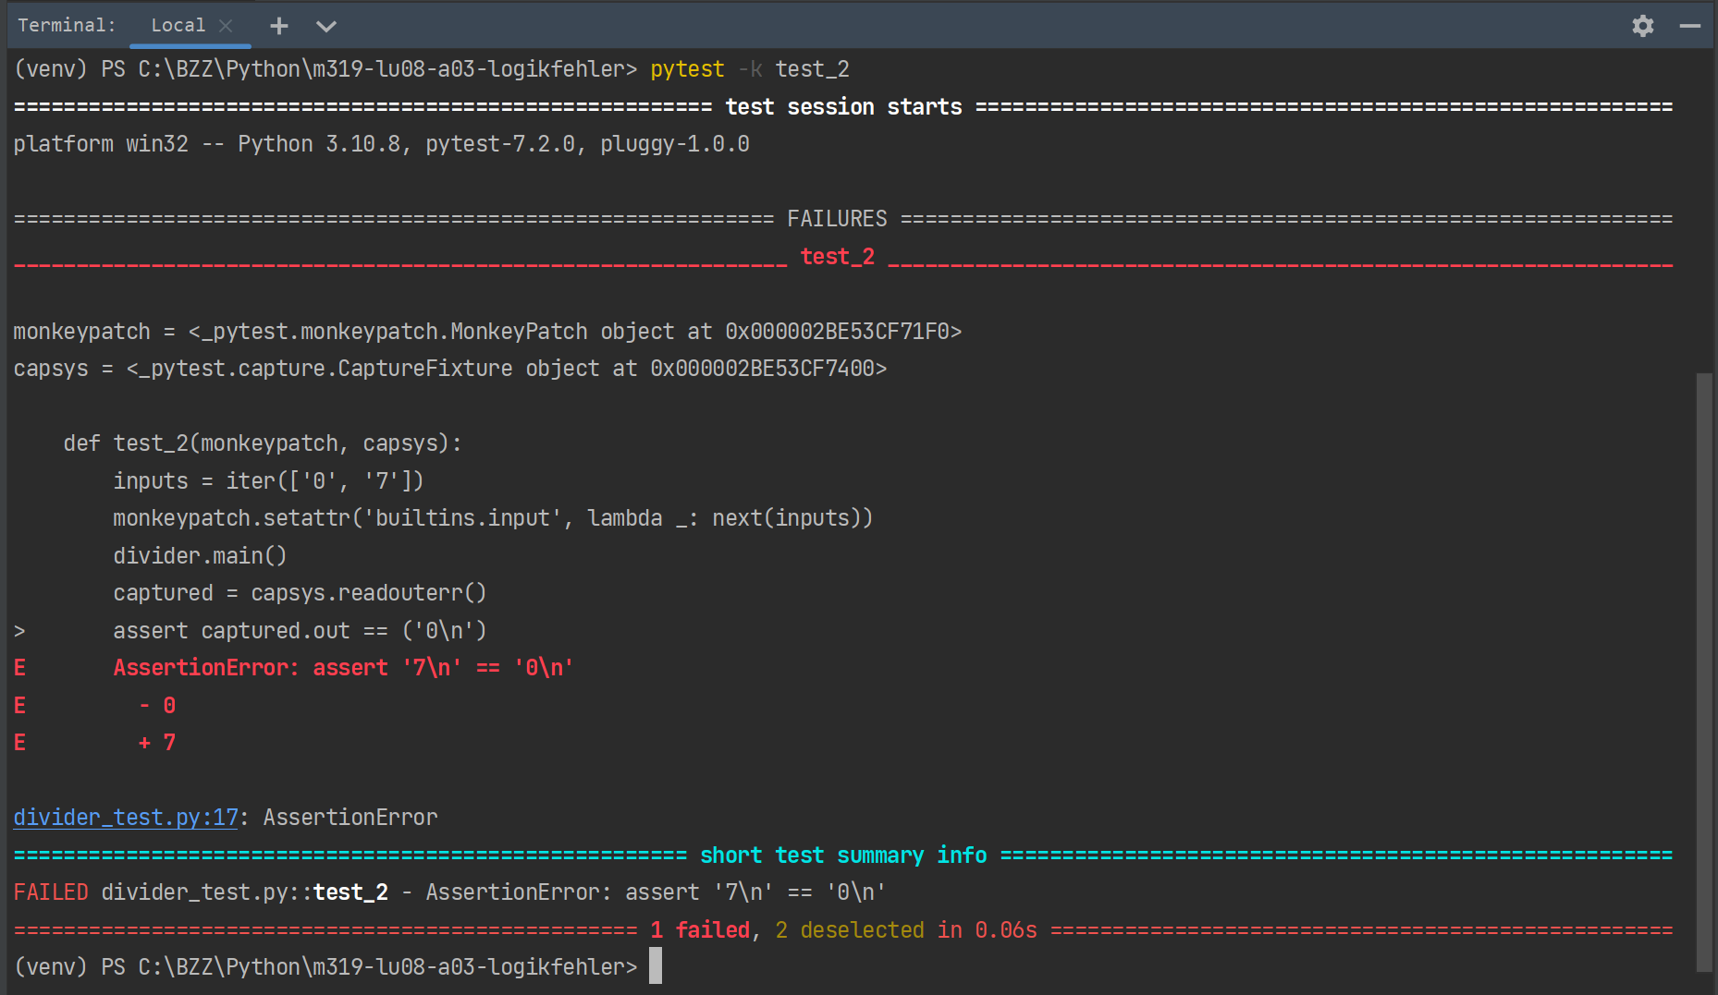This screenshot has width=1718, height=995.
Task: Click the 'test session starts' header
Action: point(842,107)
